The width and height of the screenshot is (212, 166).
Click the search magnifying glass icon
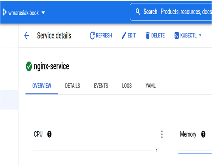click(138, 12)
